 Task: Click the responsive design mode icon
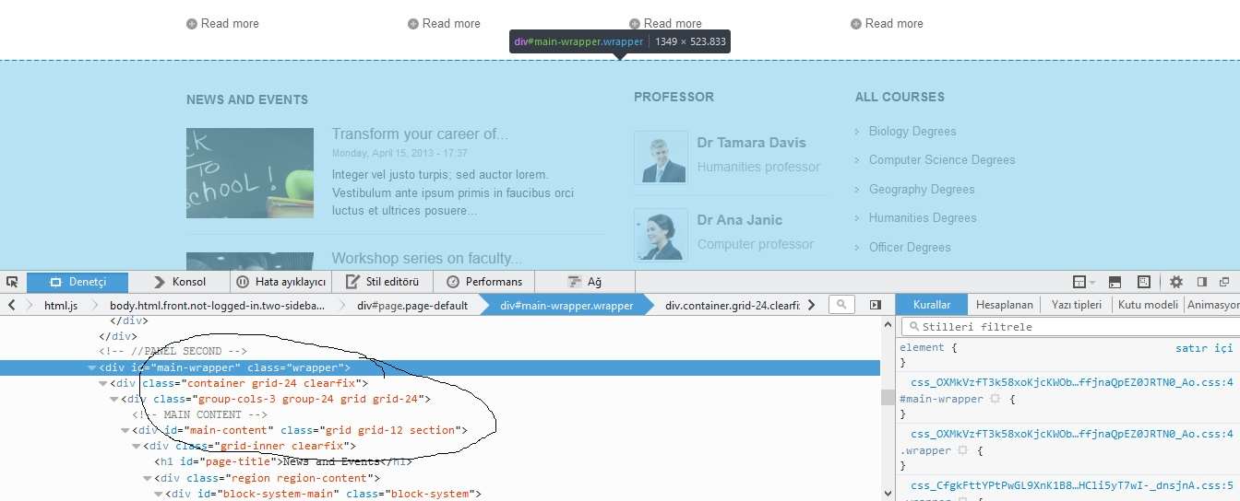(x=1144, y=282)
